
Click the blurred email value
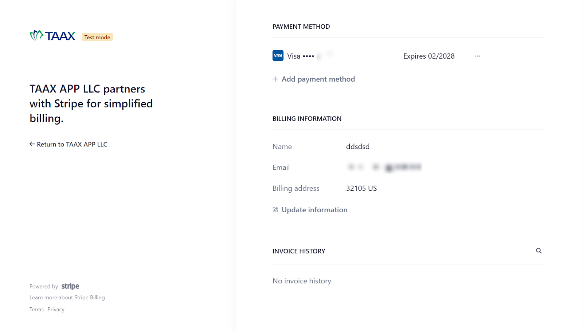point(384,167)
